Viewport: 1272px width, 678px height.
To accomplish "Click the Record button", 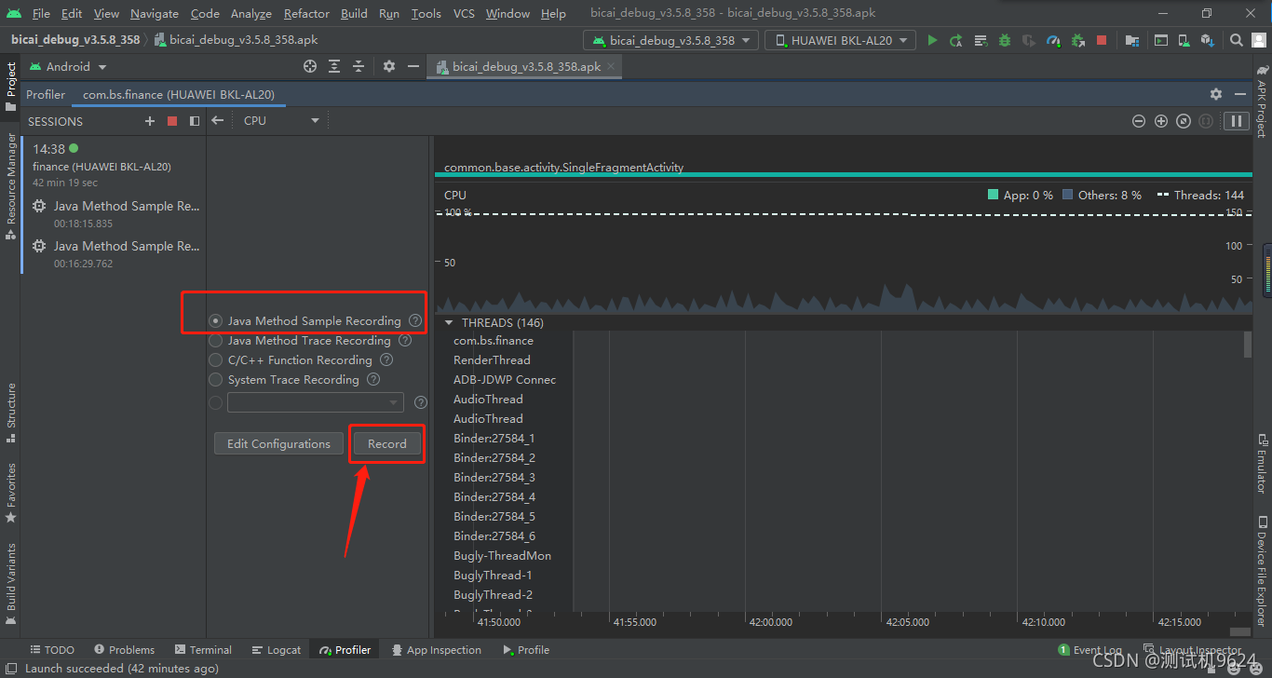I will point(386,443).
